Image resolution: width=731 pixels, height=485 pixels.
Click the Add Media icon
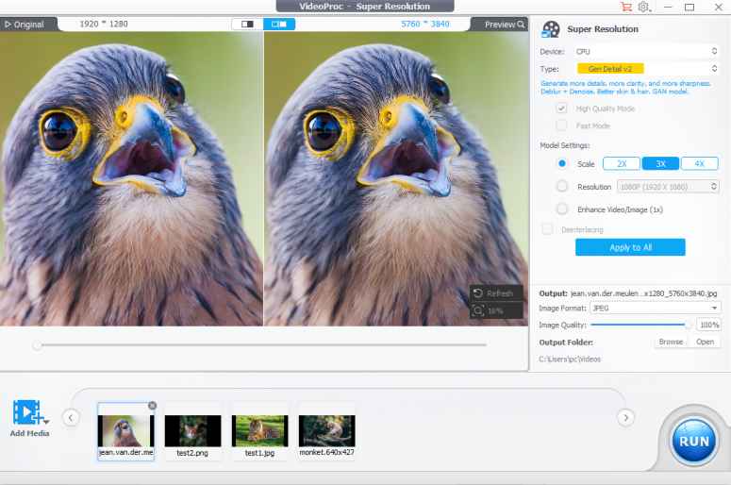[x=28, y=414]
